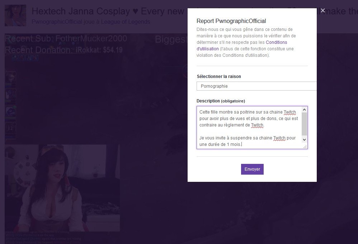The image size is (358, 244).
Task: Close the report dialog with the X
Action: click(x=322, y=10)
